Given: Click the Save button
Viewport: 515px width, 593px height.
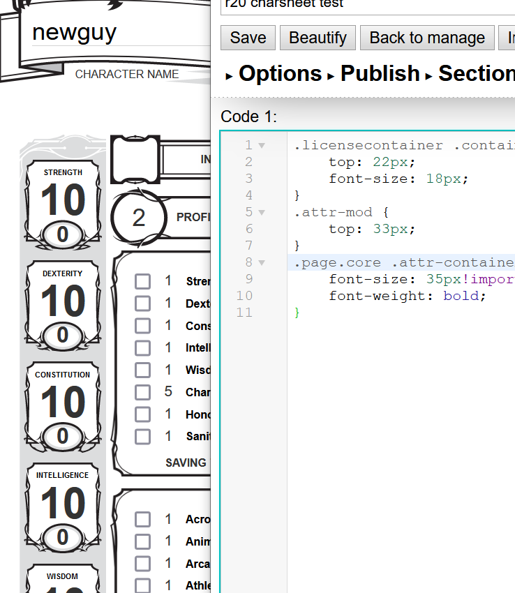Looking at the screenshot, I should [248, 38].
